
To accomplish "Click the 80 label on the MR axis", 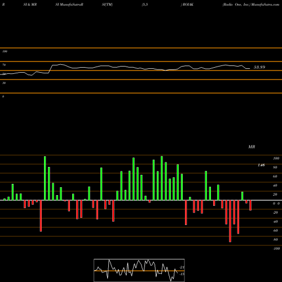I will coord(275,168).
